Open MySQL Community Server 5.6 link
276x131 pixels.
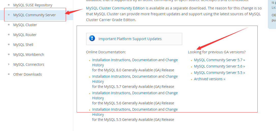[219, 66]
